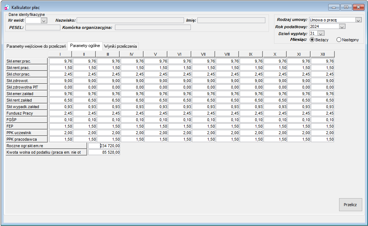Click FGŚP cell in column VI
Screen dimensions: 368x226
[180, 120]
